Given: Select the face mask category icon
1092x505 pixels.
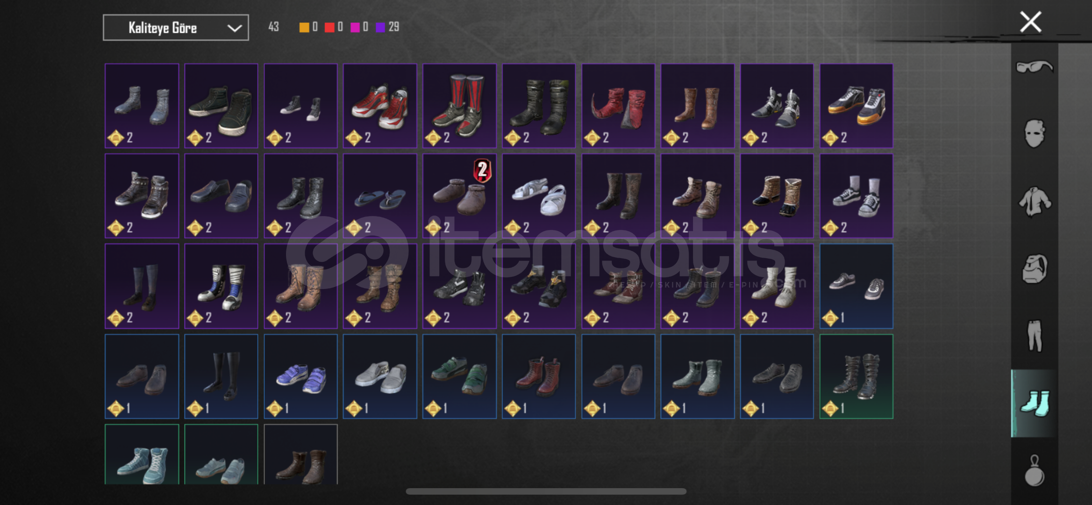Looking at the screenshot, I should [1034, 134].
